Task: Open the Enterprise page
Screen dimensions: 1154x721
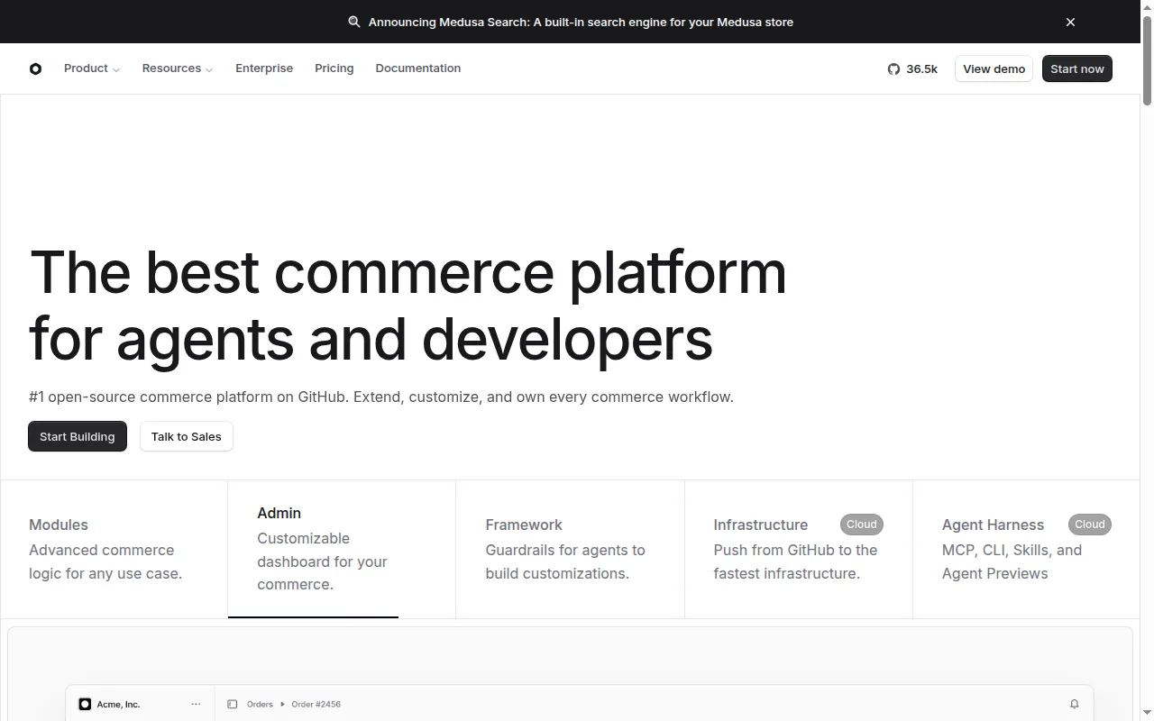Action: coord(264,68)
